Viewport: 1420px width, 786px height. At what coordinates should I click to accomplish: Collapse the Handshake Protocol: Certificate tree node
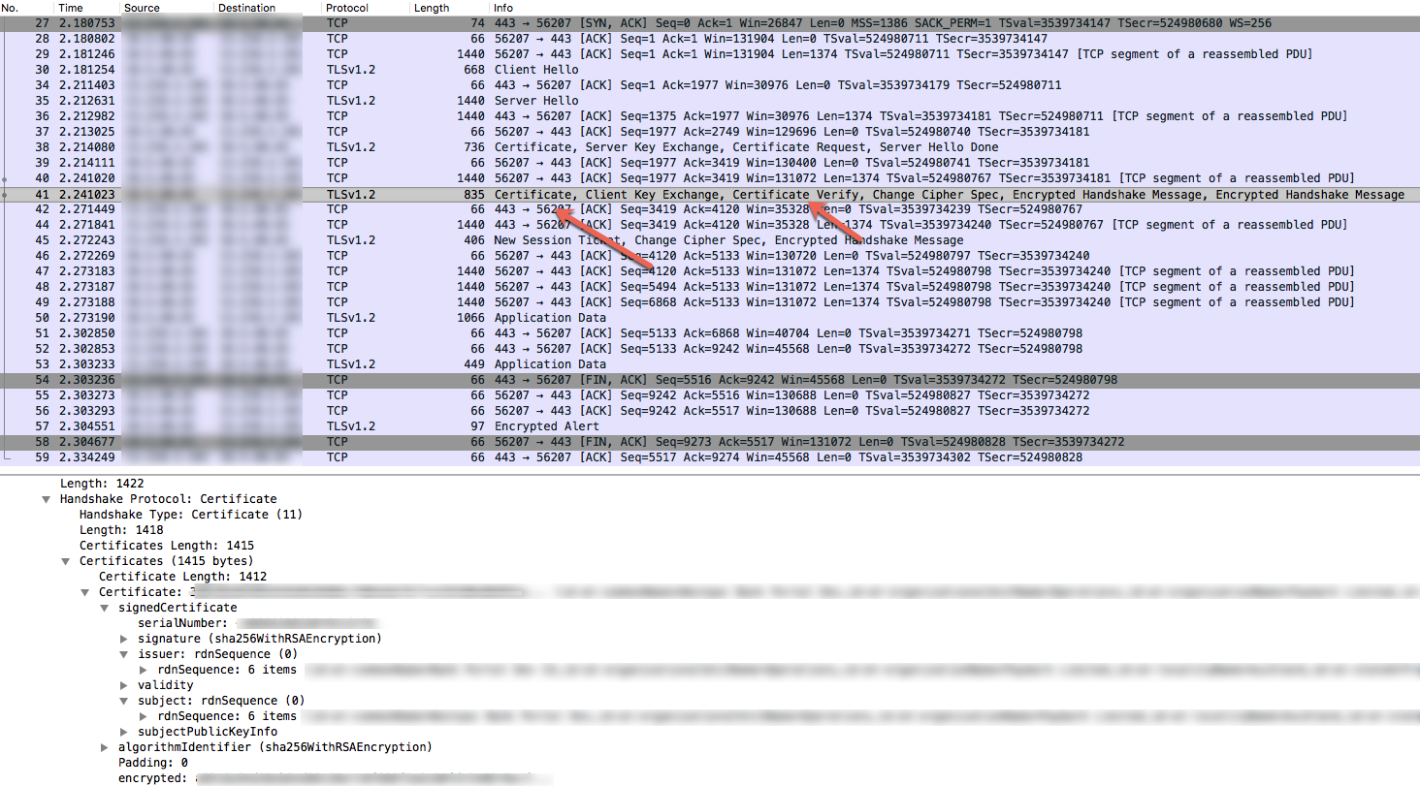[x=47, y=499]
